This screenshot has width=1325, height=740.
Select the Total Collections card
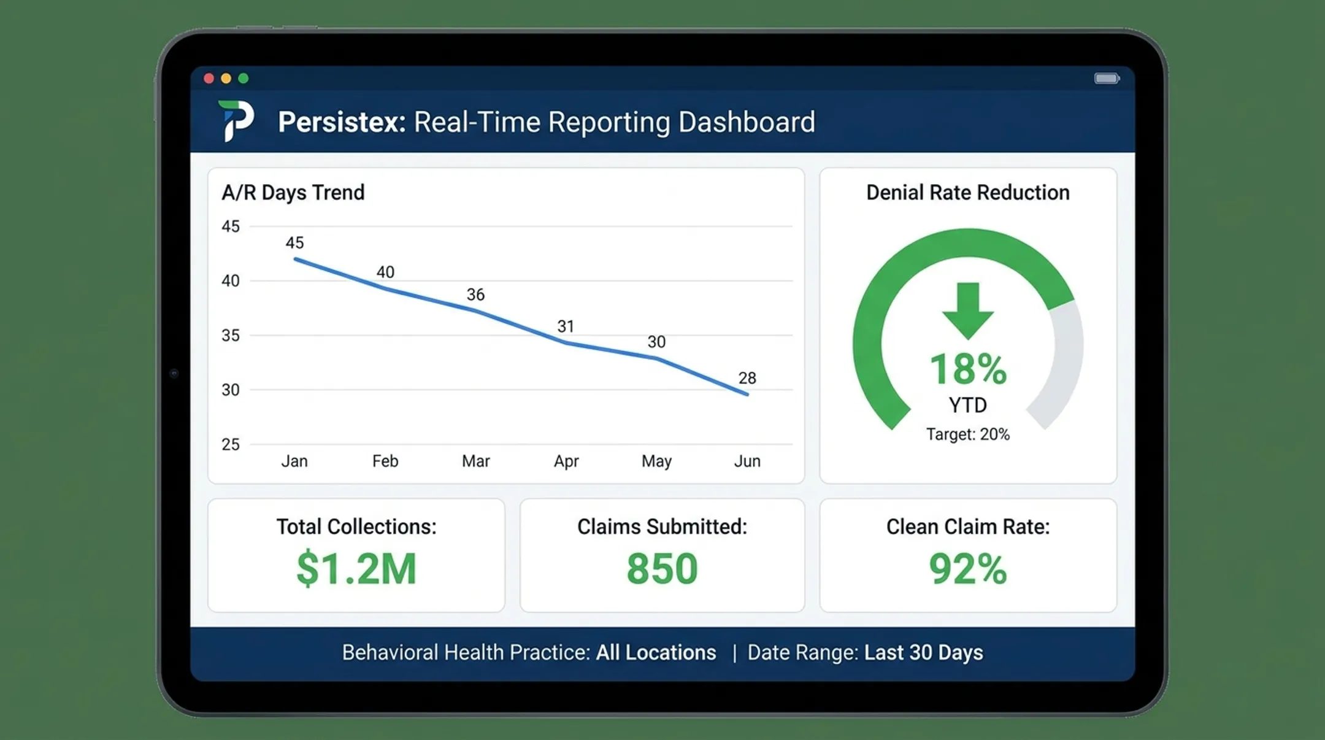[x=356, y=555]
